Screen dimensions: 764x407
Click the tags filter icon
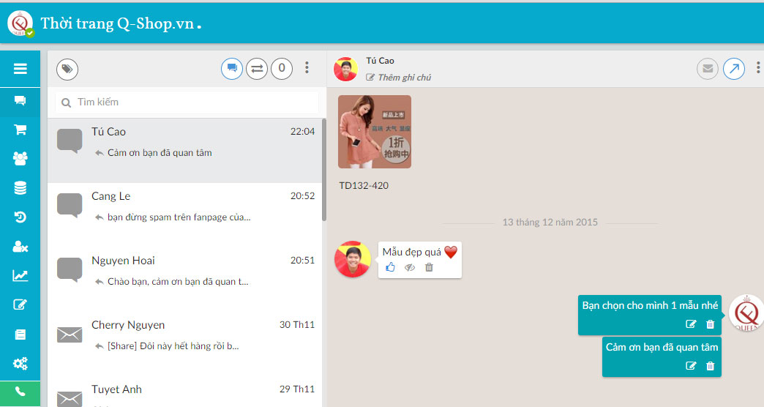pos(67,70)
